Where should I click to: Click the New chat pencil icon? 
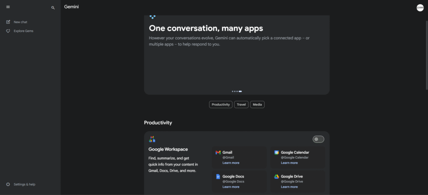pos(8,22)
